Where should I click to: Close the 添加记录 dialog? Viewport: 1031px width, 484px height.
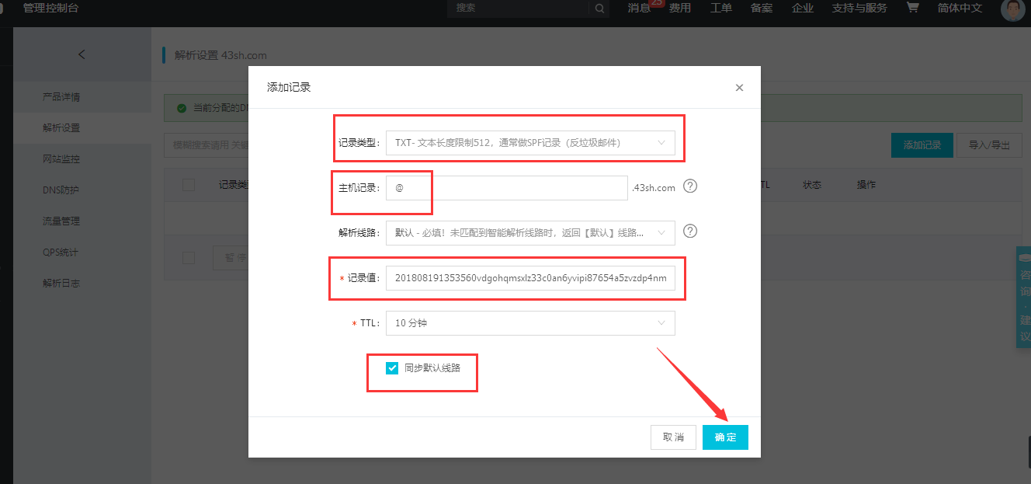[739, 88]
